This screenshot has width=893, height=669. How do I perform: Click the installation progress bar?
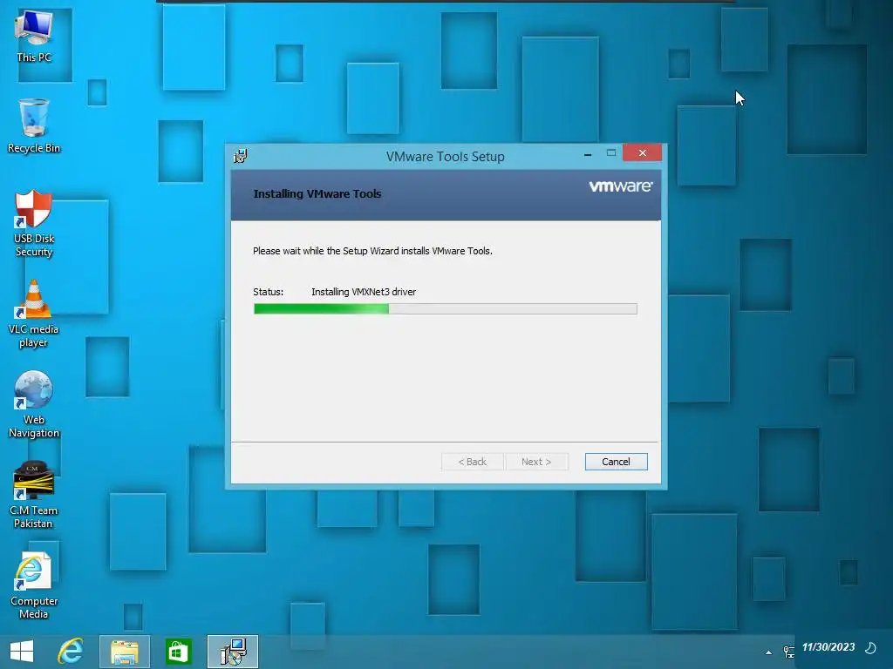coord(446,309)
